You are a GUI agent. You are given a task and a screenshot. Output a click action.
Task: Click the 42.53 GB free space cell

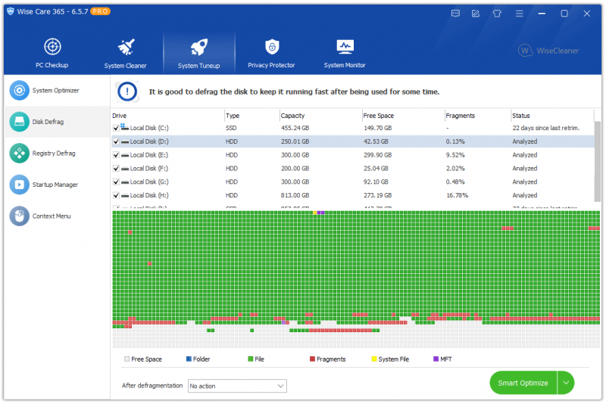[x=376, y=141]
